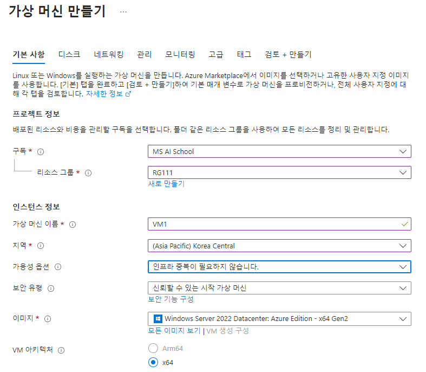Select the 기본 사항 tab
This screenshot has width=426, height=372.
(29, 55)
